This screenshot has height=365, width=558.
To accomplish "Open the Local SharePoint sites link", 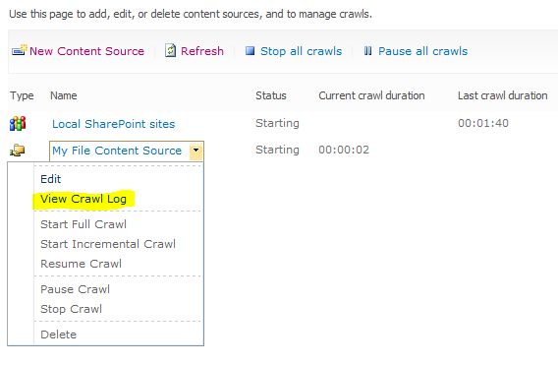I will coord(114,124).
